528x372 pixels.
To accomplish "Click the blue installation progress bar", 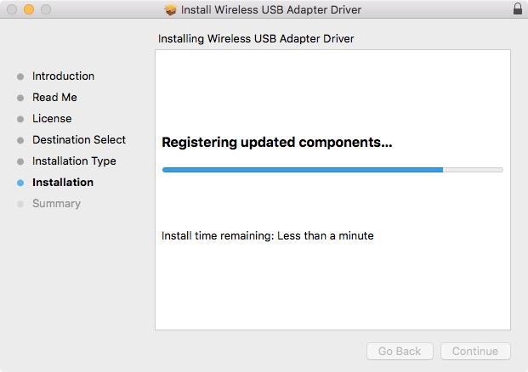I will 332,170.
